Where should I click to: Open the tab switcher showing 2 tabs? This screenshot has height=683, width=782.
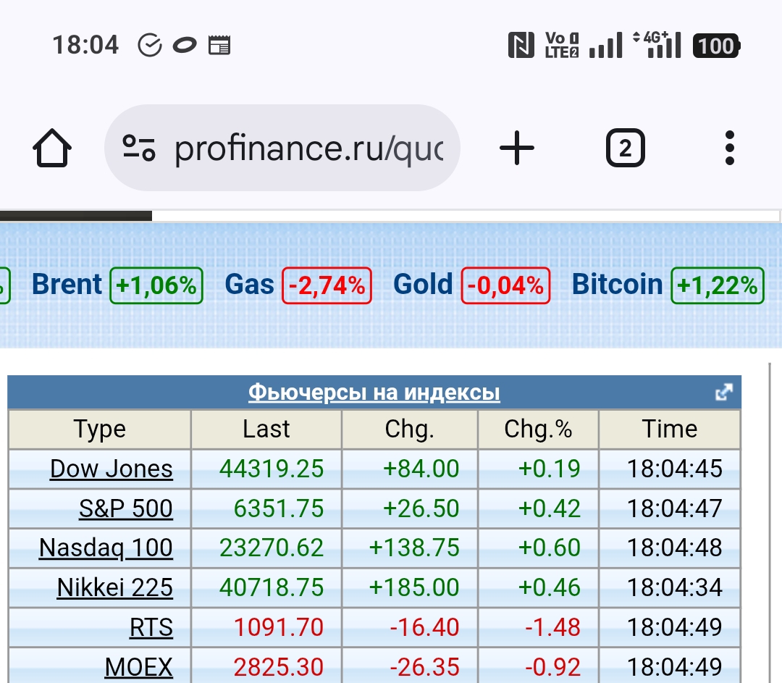pyautogui.click(x=625, y=149)
